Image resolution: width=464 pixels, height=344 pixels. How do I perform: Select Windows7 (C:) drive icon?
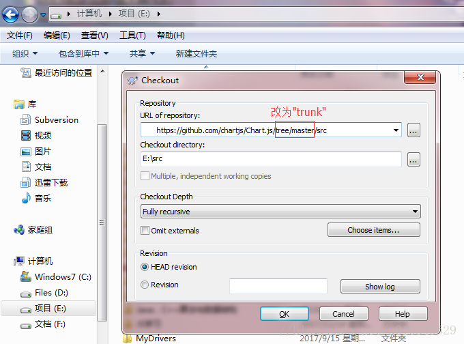(26, 276)
